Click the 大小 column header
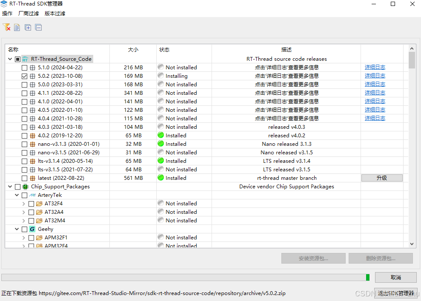Image resolution: width=421 pixels, height=301 pixels. click(x=133, y=50)
